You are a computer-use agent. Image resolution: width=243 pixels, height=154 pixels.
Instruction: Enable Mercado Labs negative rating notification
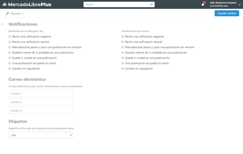click(10, 36)
